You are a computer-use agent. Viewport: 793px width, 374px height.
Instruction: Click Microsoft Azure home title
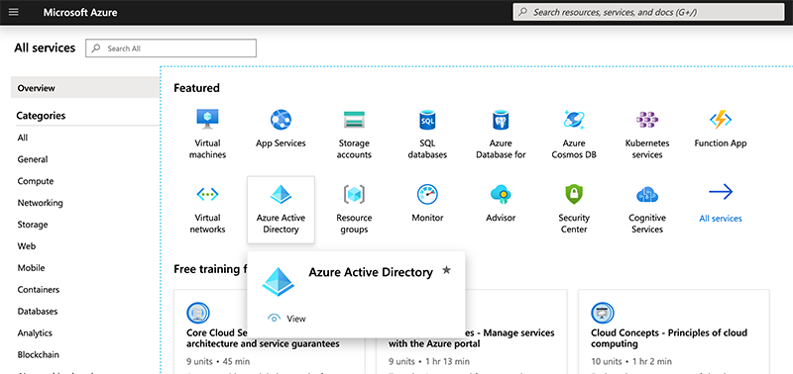click(x=80, y=12)
